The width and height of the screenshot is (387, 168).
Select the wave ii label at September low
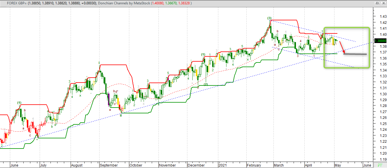[x=121, y=115]
